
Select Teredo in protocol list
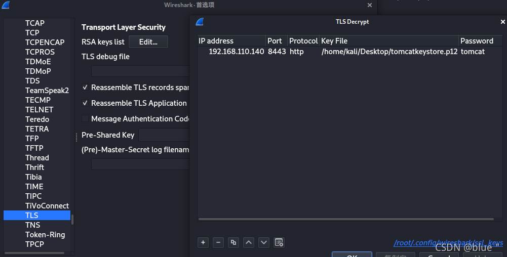click(37, 119)
